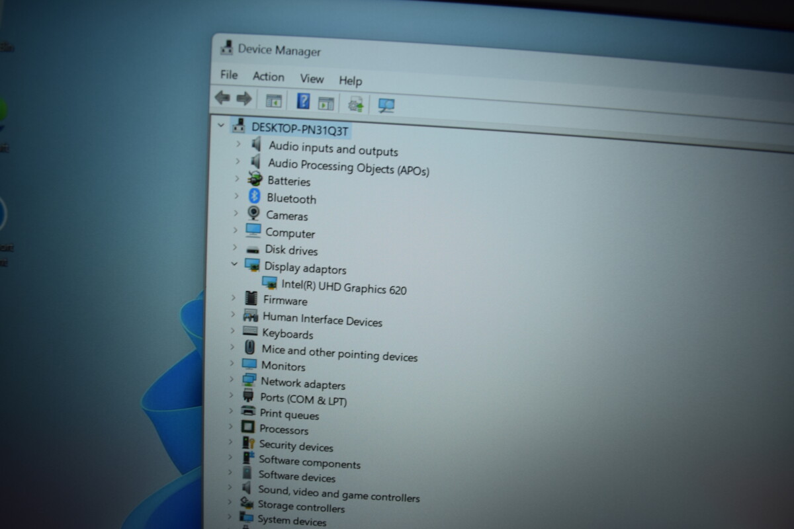The width and height of the screenshot is (794, 529).
Task: Click the Batteries category icon
Action: 255,179
